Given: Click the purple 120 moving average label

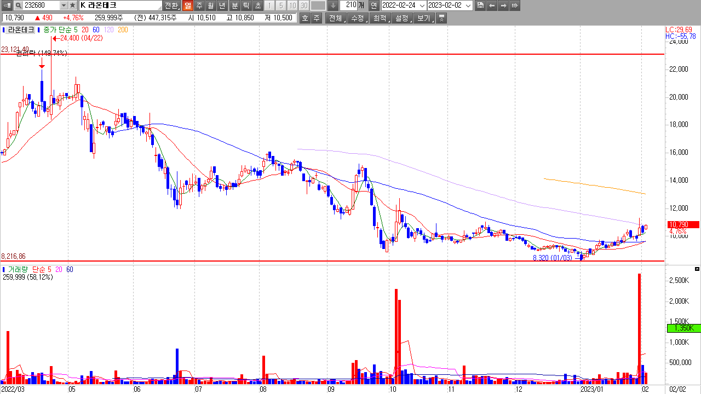Looking at the screenshot, I should pyautogui.click(x=108, y=30).
